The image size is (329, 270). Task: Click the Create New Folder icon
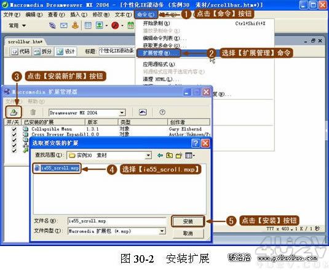pos(179,156)
